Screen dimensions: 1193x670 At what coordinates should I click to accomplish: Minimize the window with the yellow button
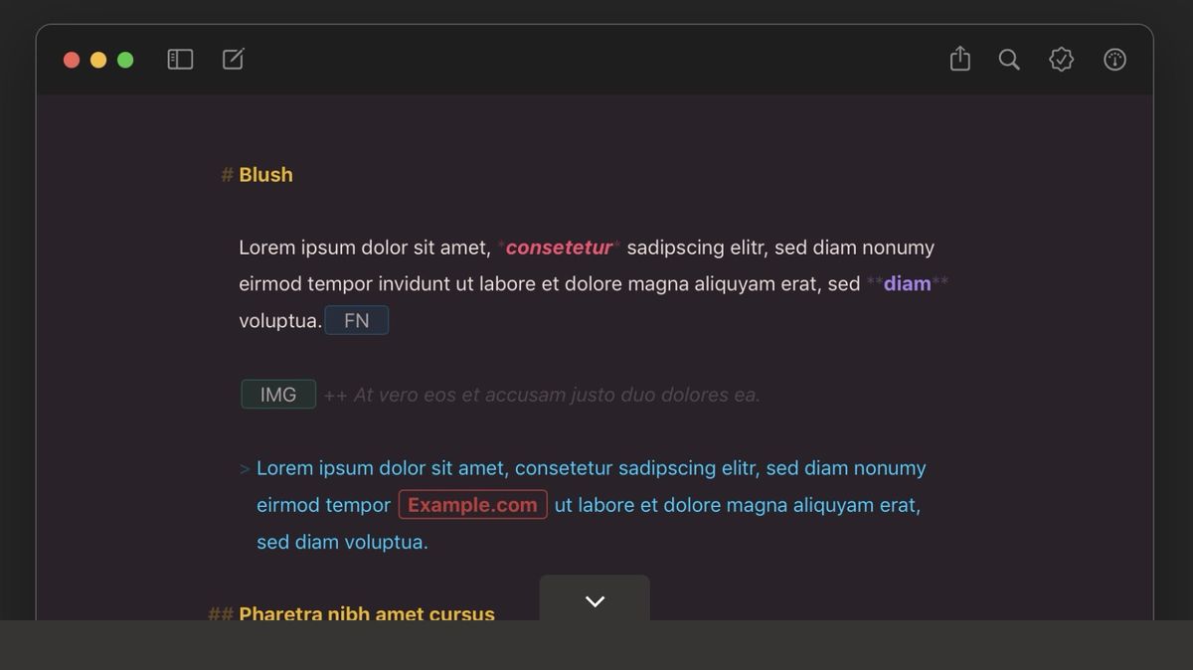tap(98, 60)
